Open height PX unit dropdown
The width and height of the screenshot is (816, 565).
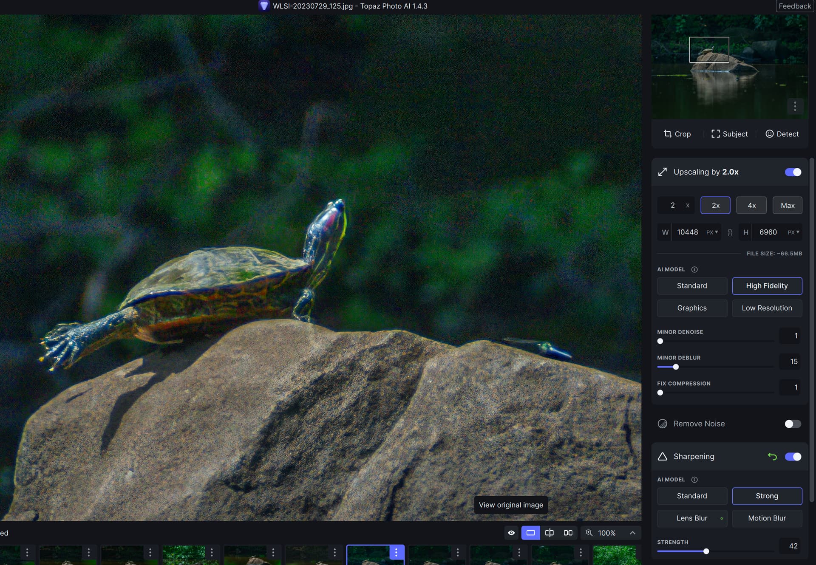click(x=793, y=232)
